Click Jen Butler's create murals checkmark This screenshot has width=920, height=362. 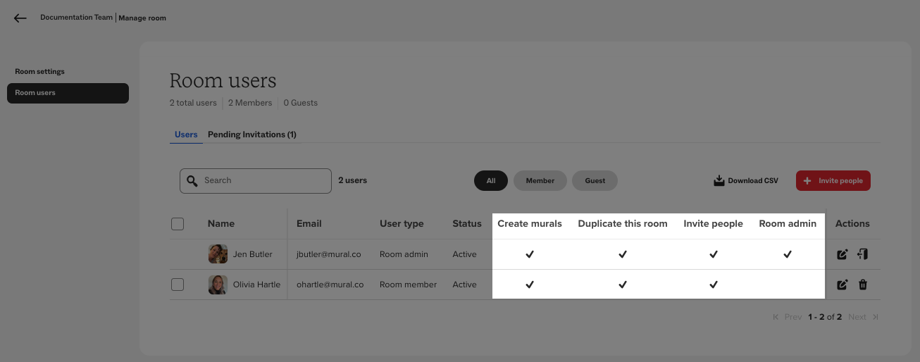[x=530, y=254]
